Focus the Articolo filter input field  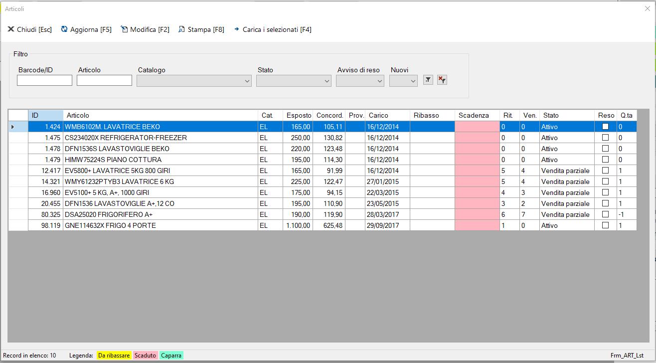pos(104,80)
